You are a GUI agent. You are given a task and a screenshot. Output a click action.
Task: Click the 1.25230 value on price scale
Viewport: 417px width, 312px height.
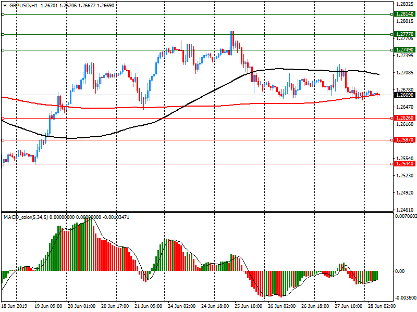pos(405,176)
